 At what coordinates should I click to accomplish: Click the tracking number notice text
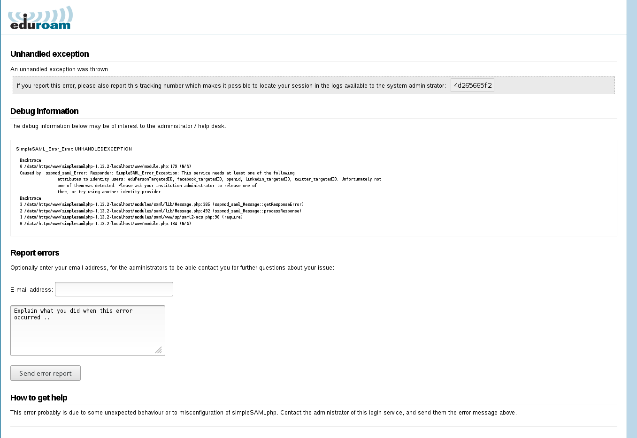click(x=231, y=86)
